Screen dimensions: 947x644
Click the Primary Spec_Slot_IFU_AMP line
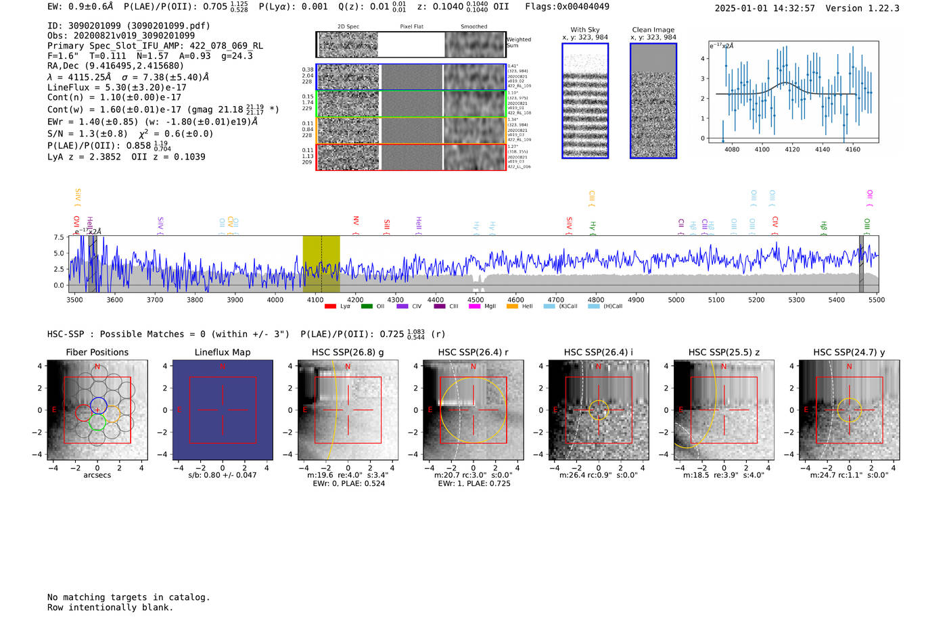[x=156, y=46]
